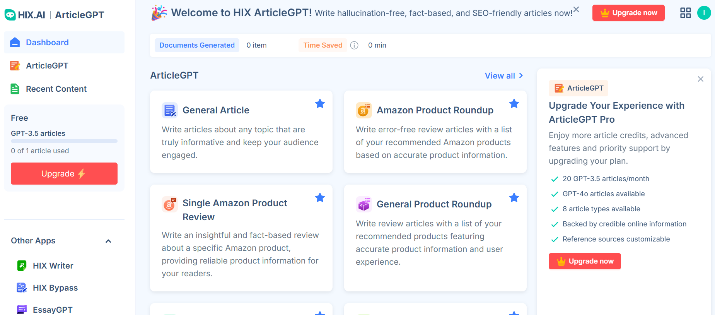Viewport: 715px width, 315px height.
Task: Click the Recent Content document icon
Action: pyautogui.click(x=15, y=89)
